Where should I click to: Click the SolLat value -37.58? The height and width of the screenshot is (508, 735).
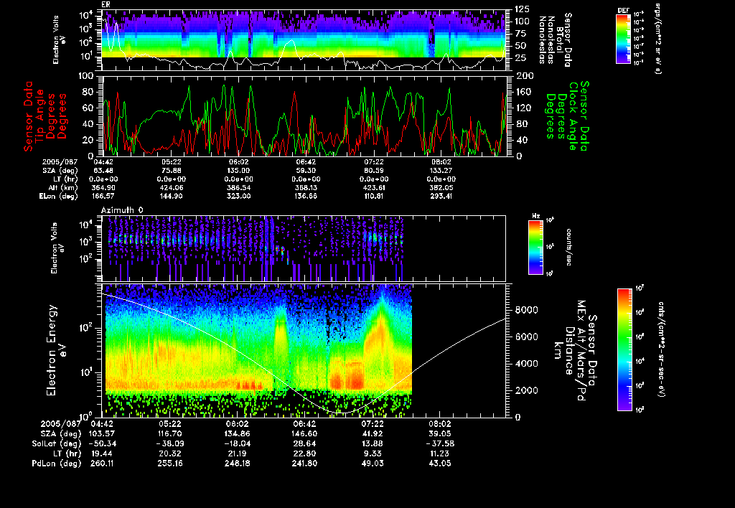click(440, 444)
